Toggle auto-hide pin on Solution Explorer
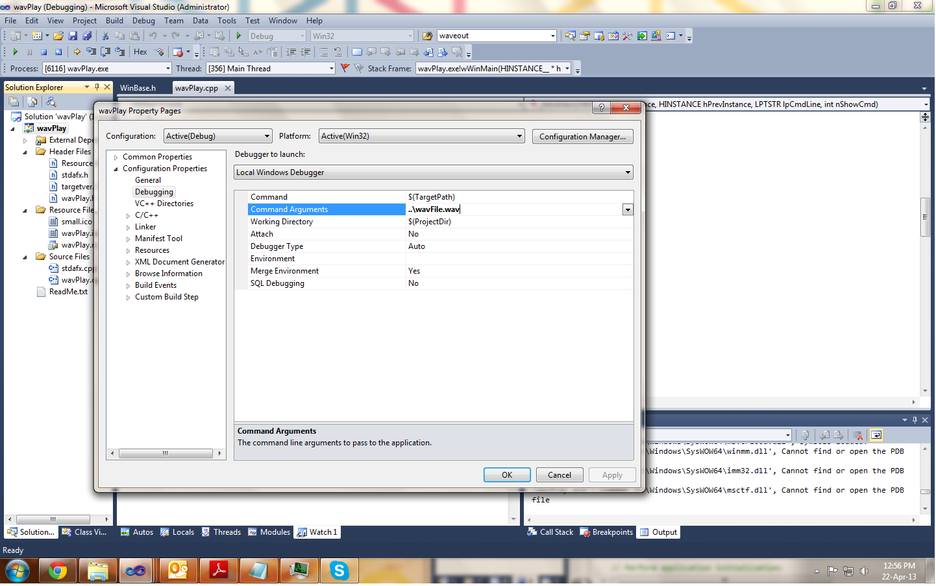936x586 pixels. [97, 87]
